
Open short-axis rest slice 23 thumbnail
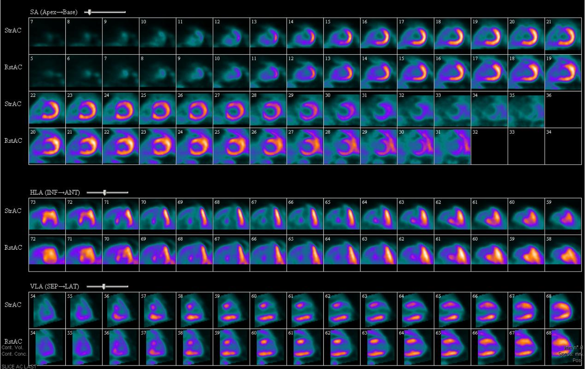click(x=158, y=146)
